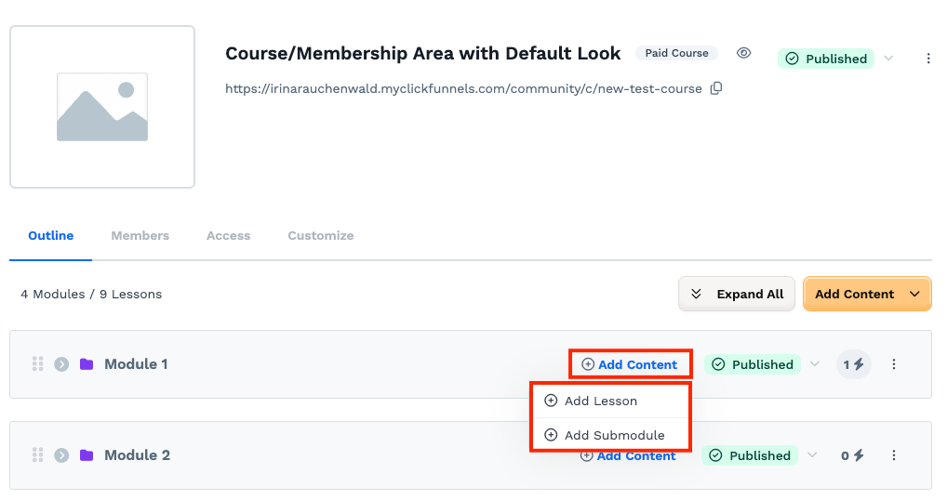947x500 pixels.
Task: Expand Module 1 with its arrow toggle
Action: 61,364
